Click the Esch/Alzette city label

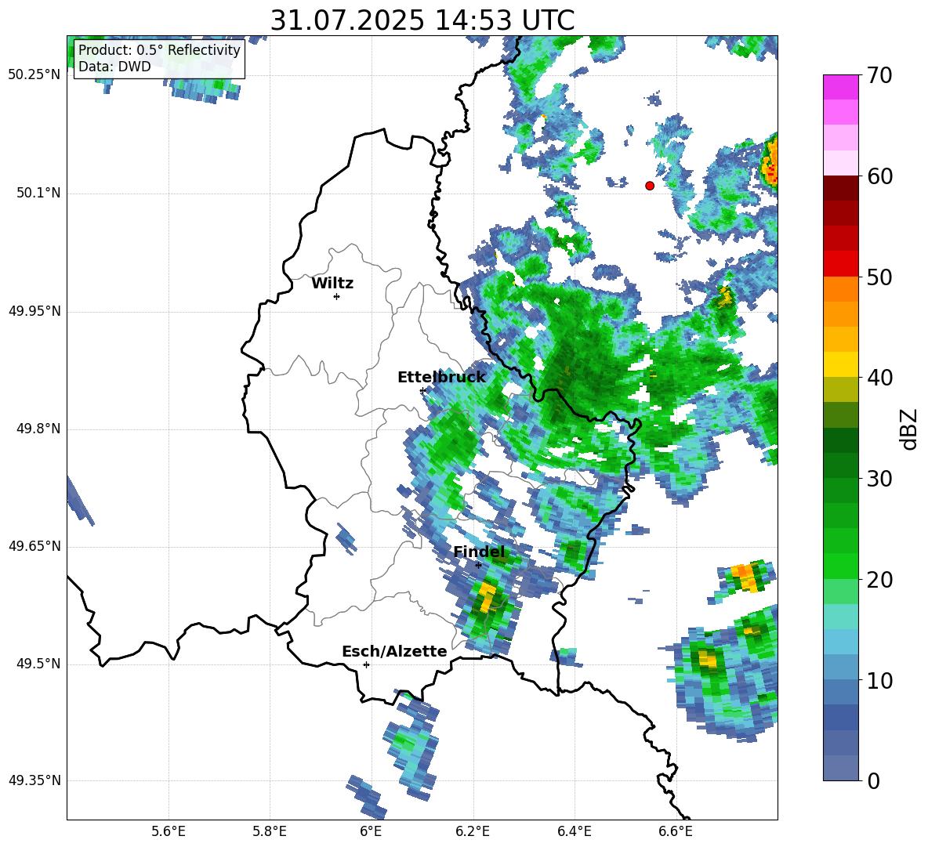tap(394, 651)
